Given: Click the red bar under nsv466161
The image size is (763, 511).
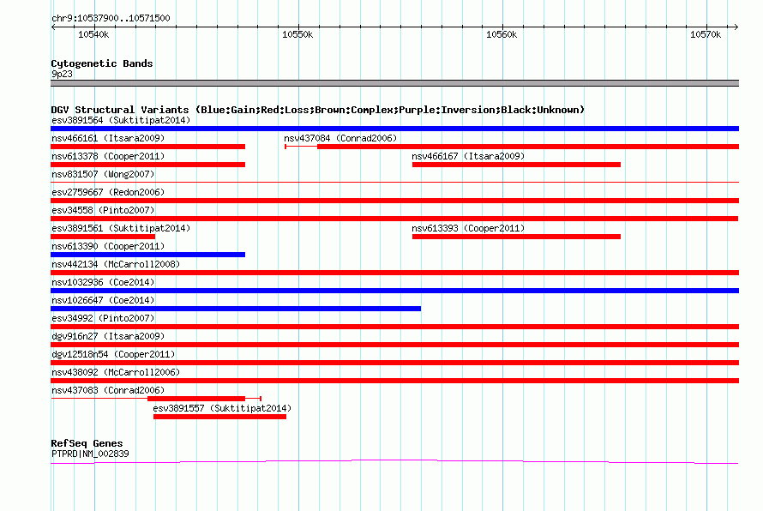Looking at the screenshot, I should tap(148, 147).
